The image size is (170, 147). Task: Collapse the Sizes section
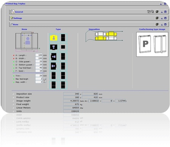coord(162,25)
